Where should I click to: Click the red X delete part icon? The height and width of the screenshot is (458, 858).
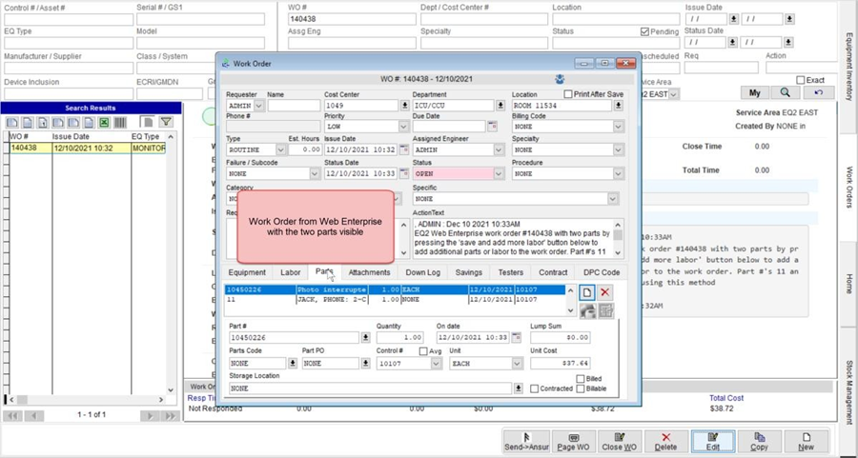605,292
